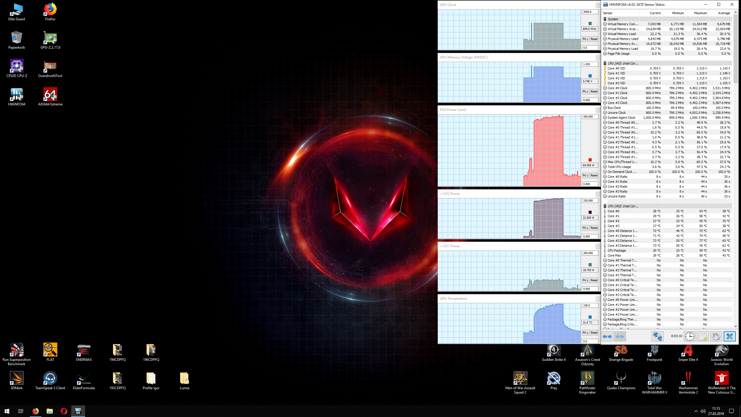Viewport: 741px width, 417px height.
Task: Select the FLAT desktop icon
Action: 50,352
